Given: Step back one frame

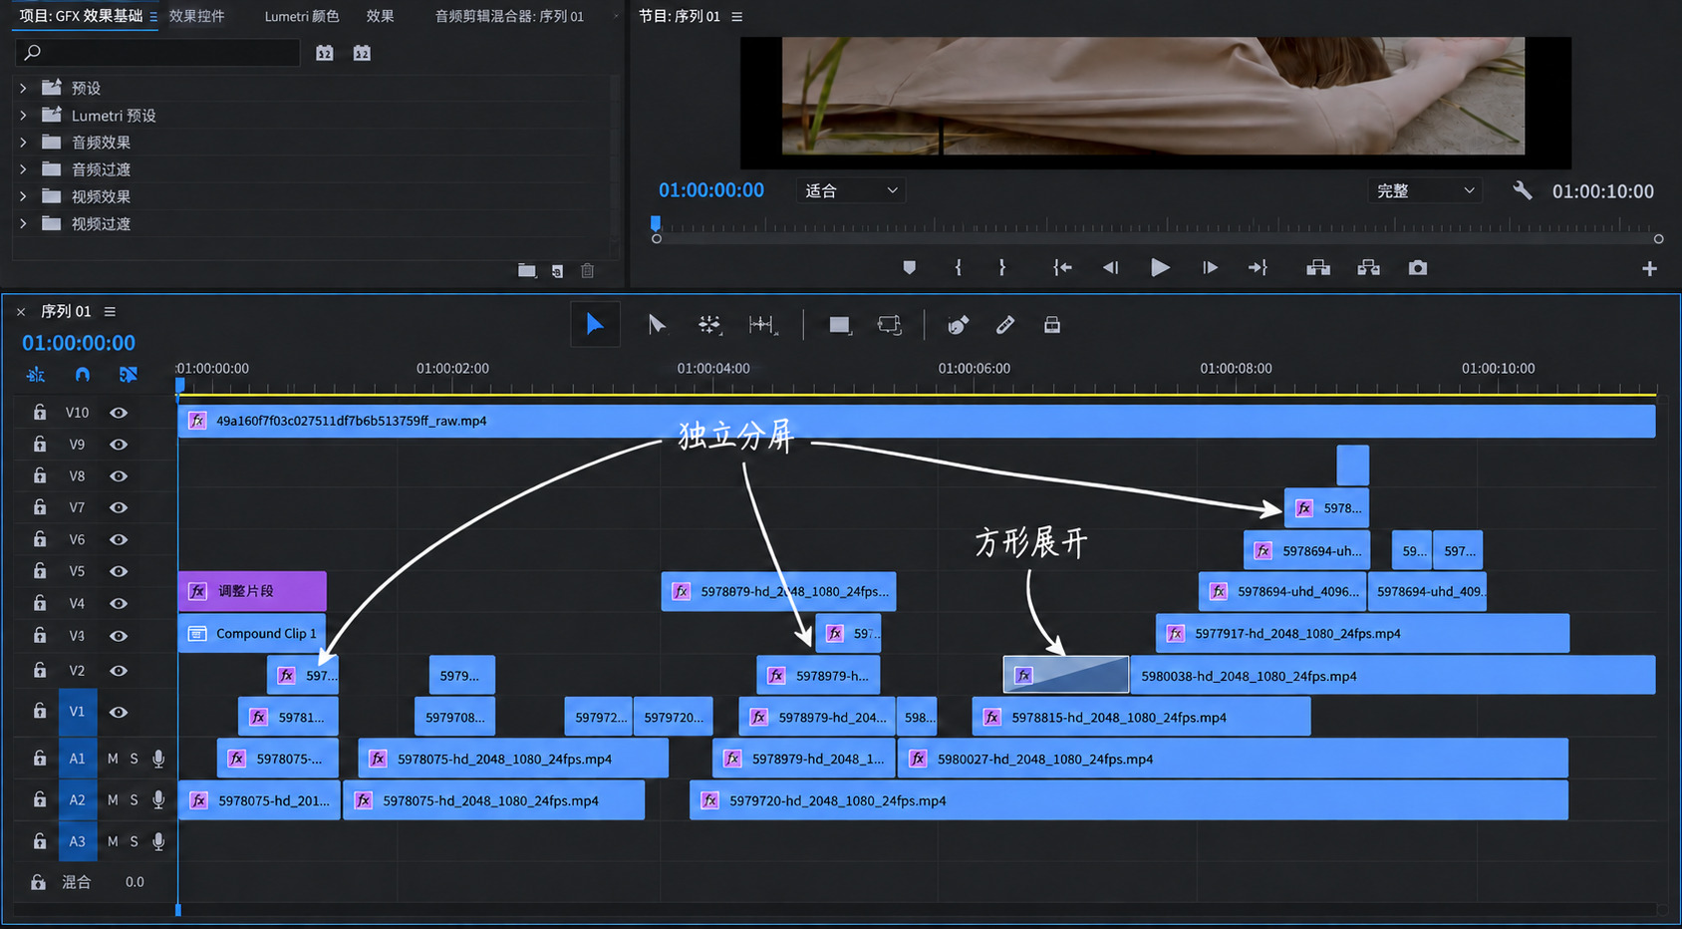Looking at the screenshot, I should 1110,268.
